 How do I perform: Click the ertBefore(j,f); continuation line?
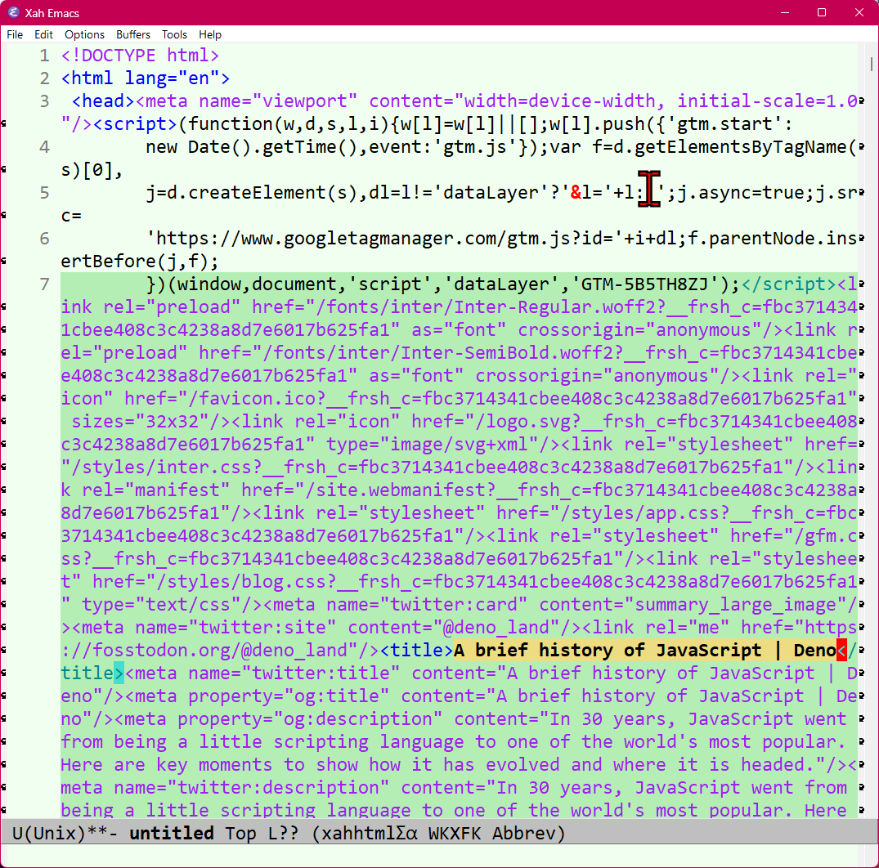point(140,262)
